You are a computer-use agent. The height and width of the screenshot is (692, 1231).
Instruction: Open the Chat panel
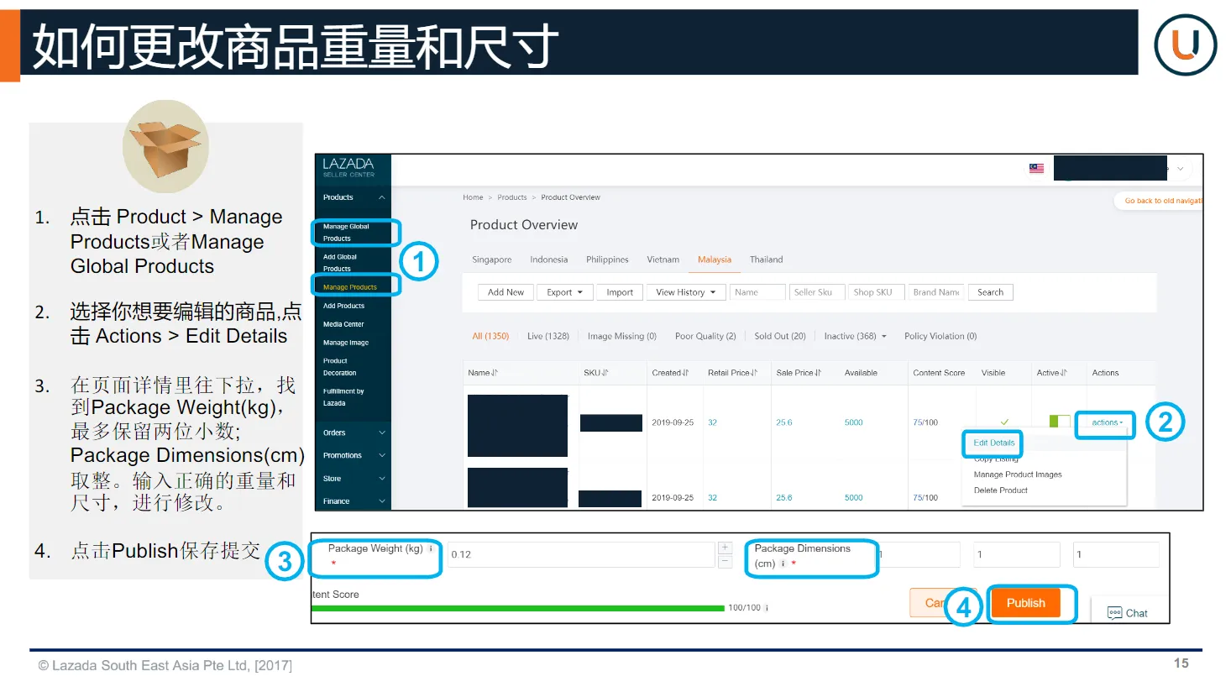(1129, 612)
